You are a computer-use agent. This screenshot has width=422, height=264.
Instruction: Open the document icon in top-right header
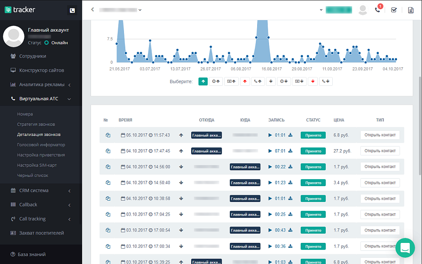(411, 10)
